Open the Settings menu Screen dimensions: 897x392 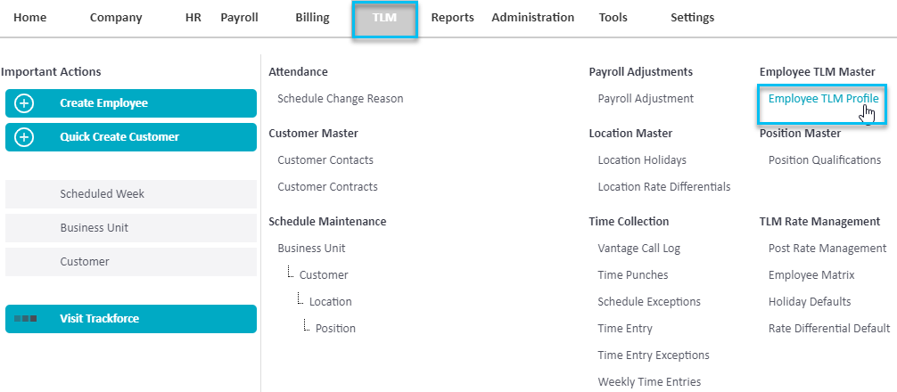click(x=692, y=18)
